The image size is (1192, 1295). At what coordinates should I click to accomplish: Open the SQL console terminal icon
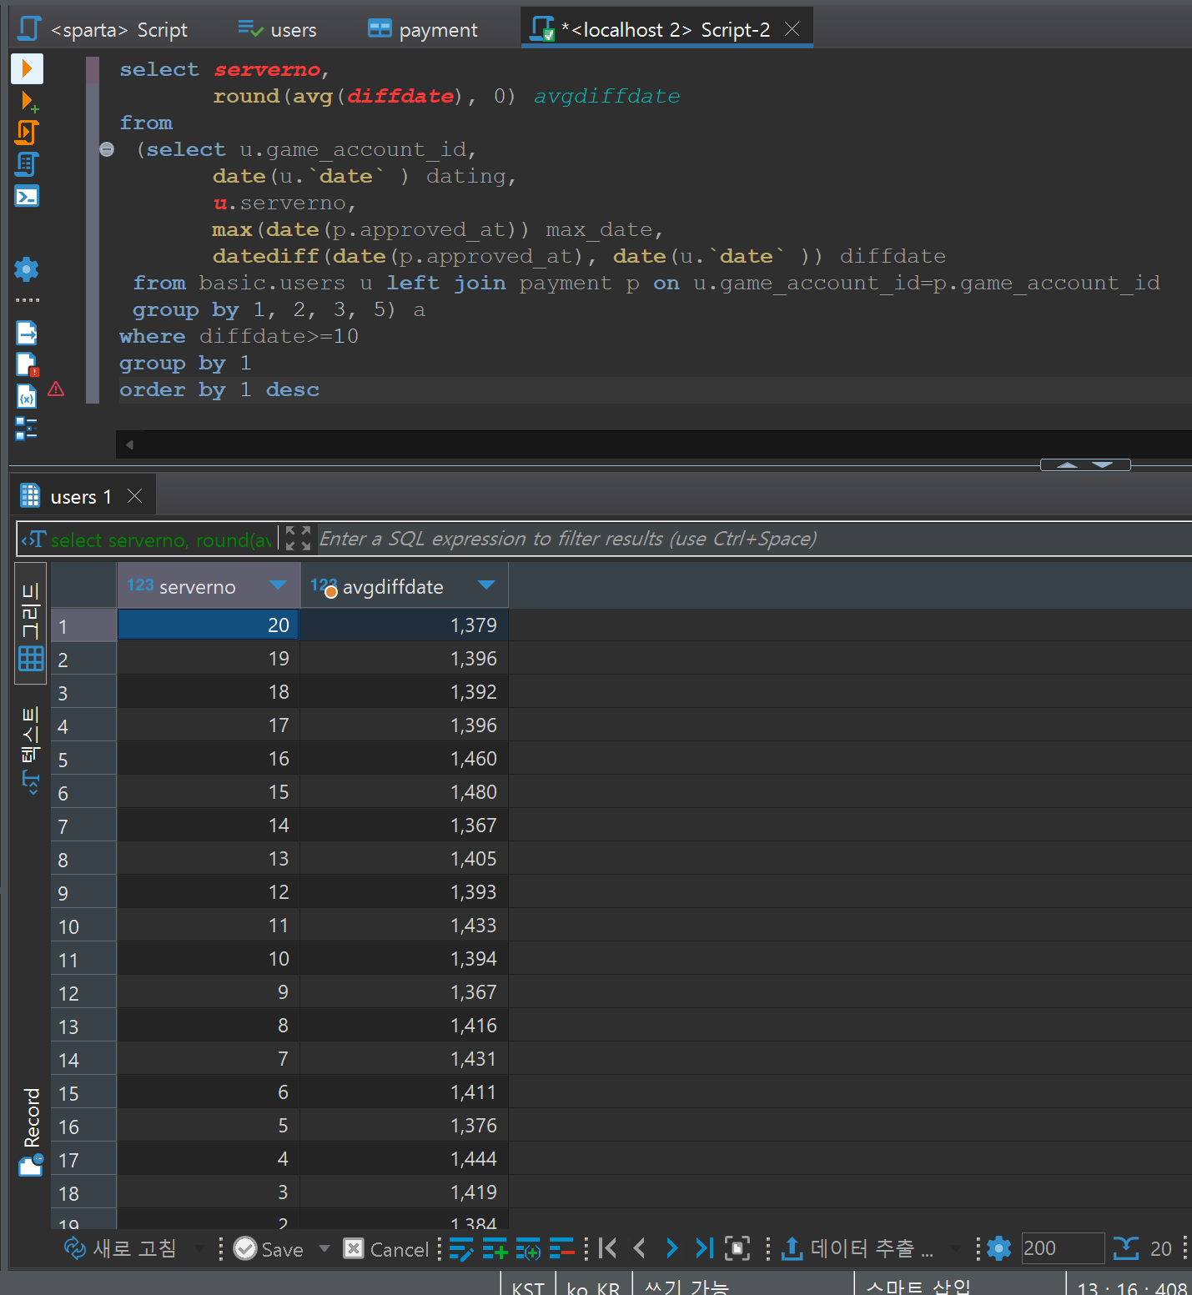27,196
